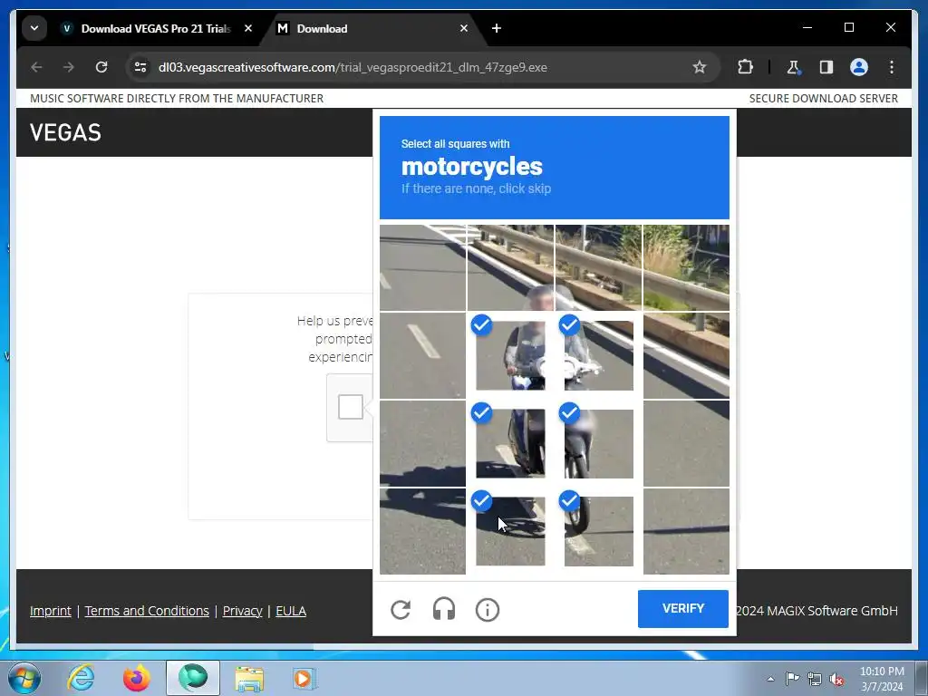Deselect the checked front wheel tile
The width and height of the screenshot is (928, 696).
click(x=598, y=531)
